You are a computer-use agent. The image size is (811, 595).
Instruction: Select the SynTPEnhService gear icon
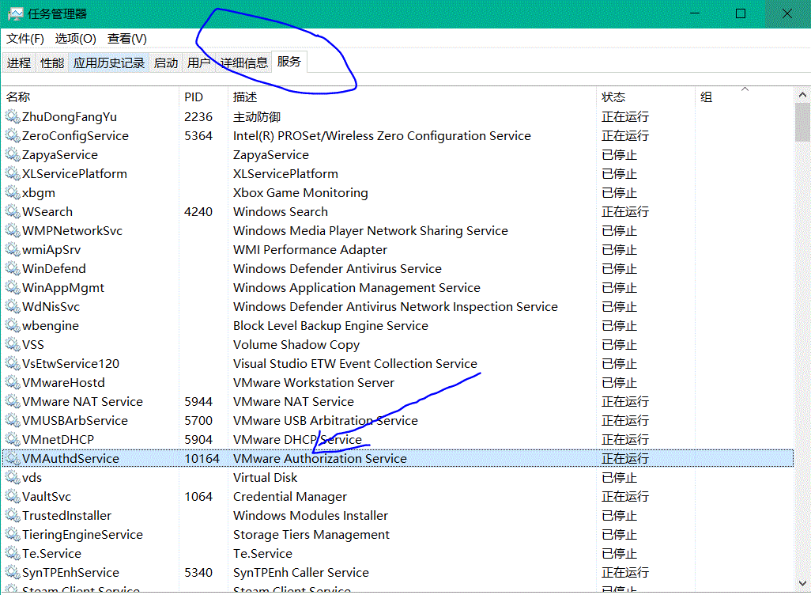13,572
